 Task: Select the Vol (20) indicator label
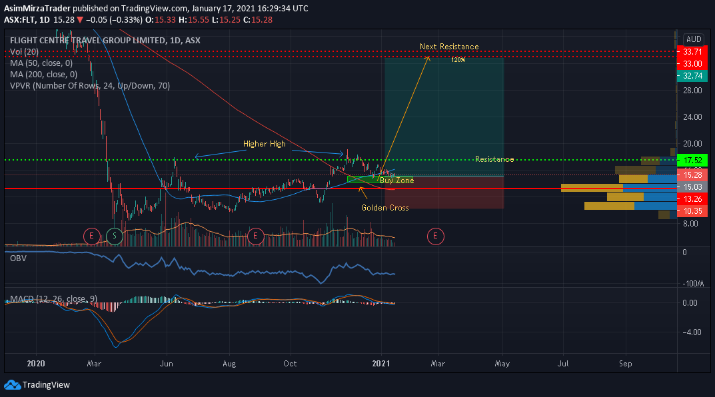24,52
